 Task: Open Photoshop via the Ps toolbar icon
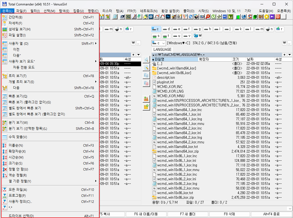pyautogui.click(x=168, y=17)
